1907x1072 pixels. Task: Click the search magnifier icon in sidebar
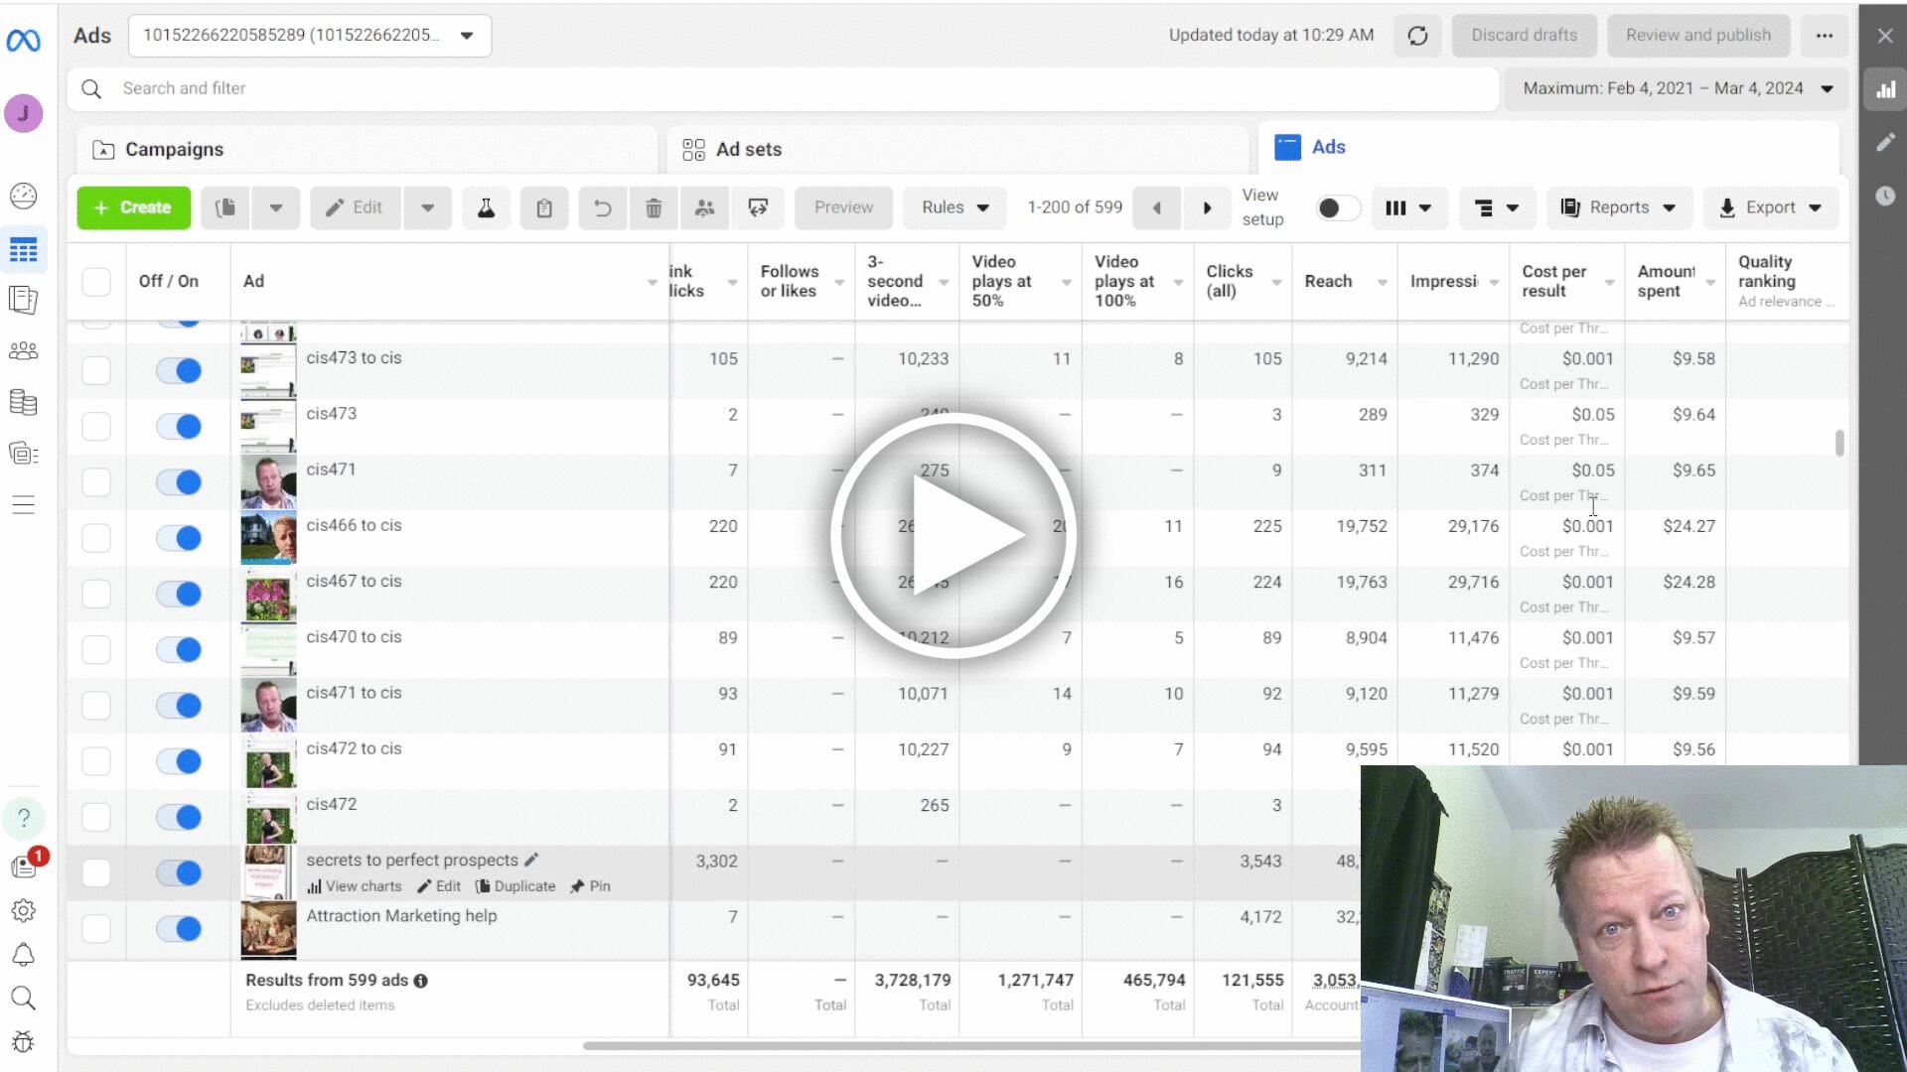23,998
